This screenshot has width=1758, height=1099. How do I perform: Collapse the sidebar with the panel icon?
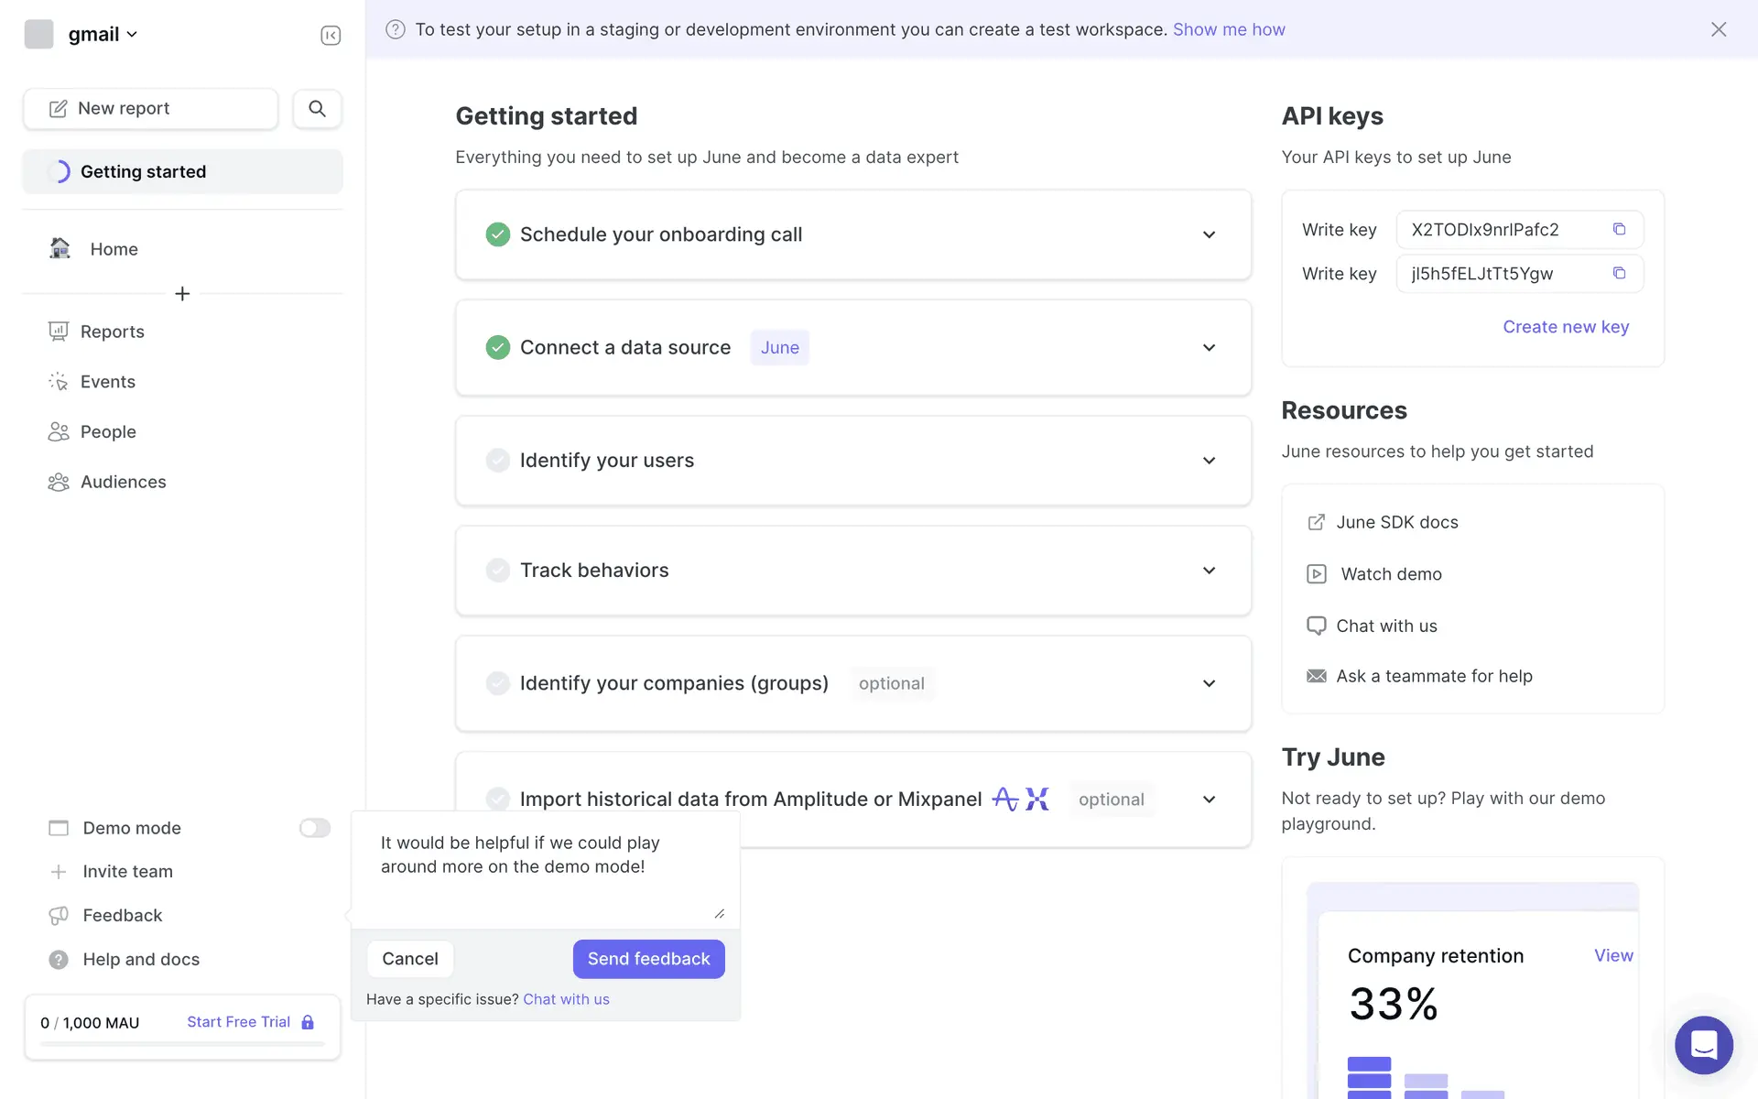[x=331, y=35]
